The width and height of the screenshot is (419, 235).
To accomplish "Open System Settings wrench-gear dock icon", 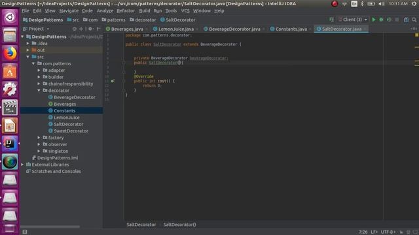I will pyautogui.click(x=10, y=89).
